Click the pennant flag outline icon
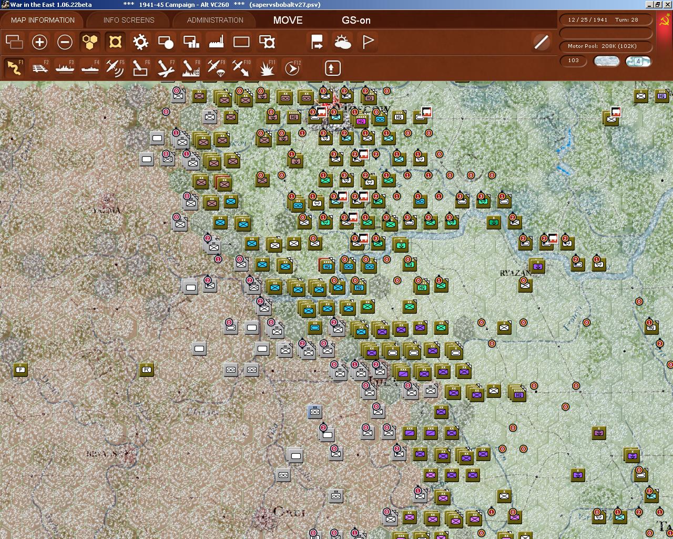Viewport: 673px width, 539px height. click(x=368, y=42)
